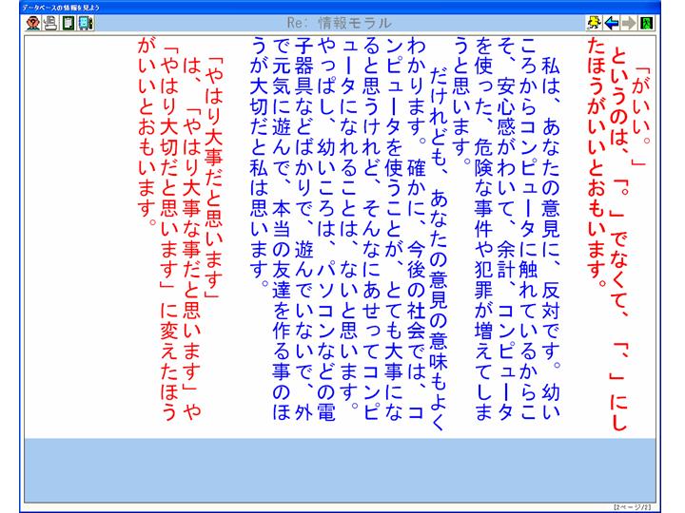Click the printer icon in the toolbar
The height and width of the screenshot is (513, 685).
click(x=50, y=23)
